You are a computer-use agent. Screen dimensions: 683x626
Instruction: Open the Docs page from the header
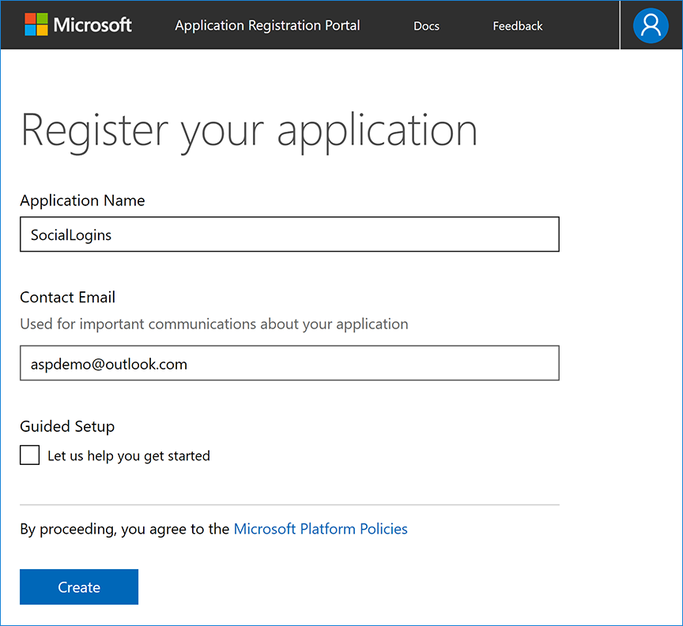[x=426, y=25]
